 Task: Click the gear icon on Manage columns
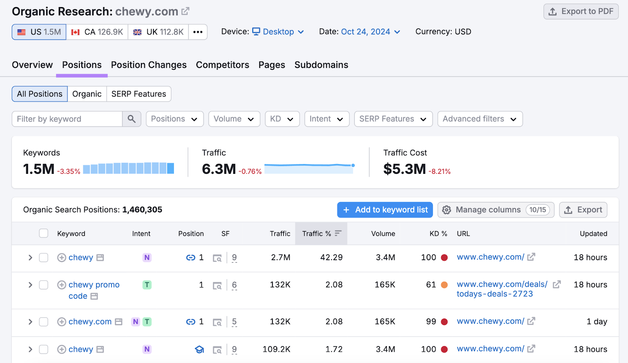447,210
